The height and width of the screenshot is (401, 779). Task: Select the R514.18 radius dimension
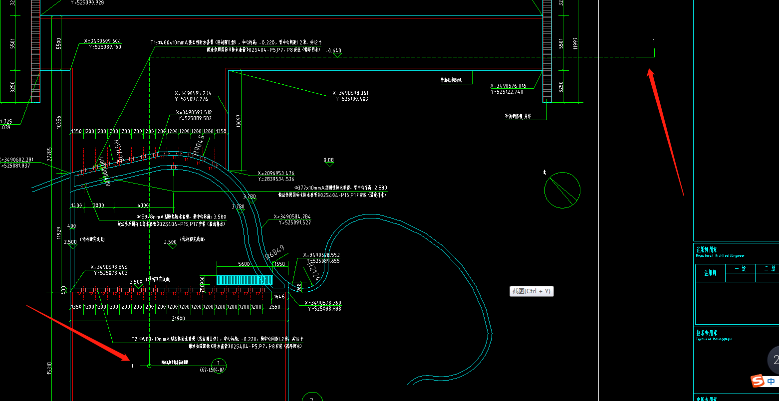click(118, 152)
